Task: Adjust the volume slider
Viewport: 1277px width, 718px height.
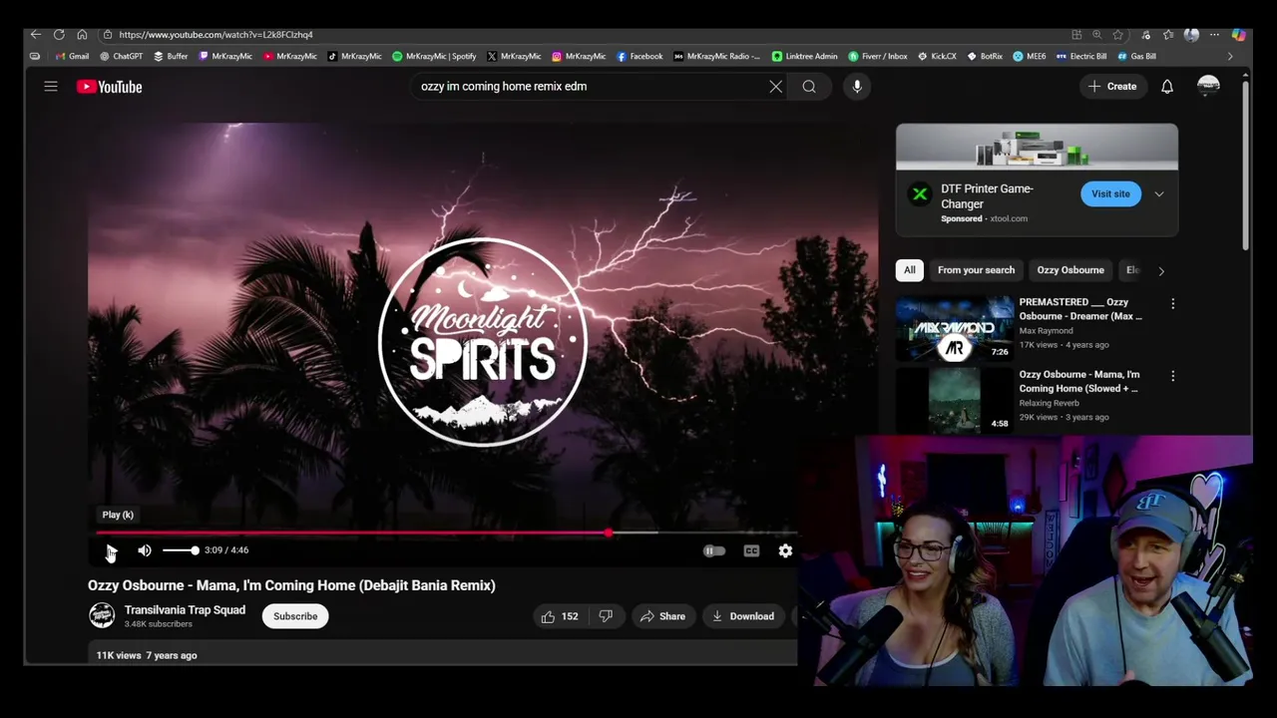Action: coord(181,550)
